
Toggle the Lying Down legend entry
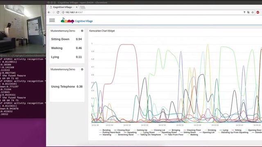pyautogui.click(x=147, y=132)
